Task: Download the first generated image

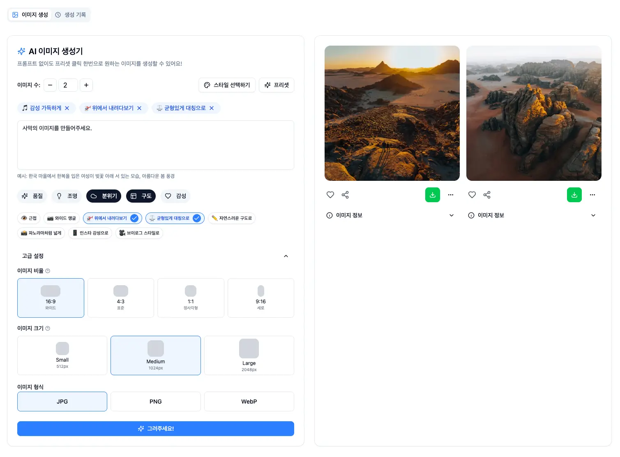Action: click(432, 195)
